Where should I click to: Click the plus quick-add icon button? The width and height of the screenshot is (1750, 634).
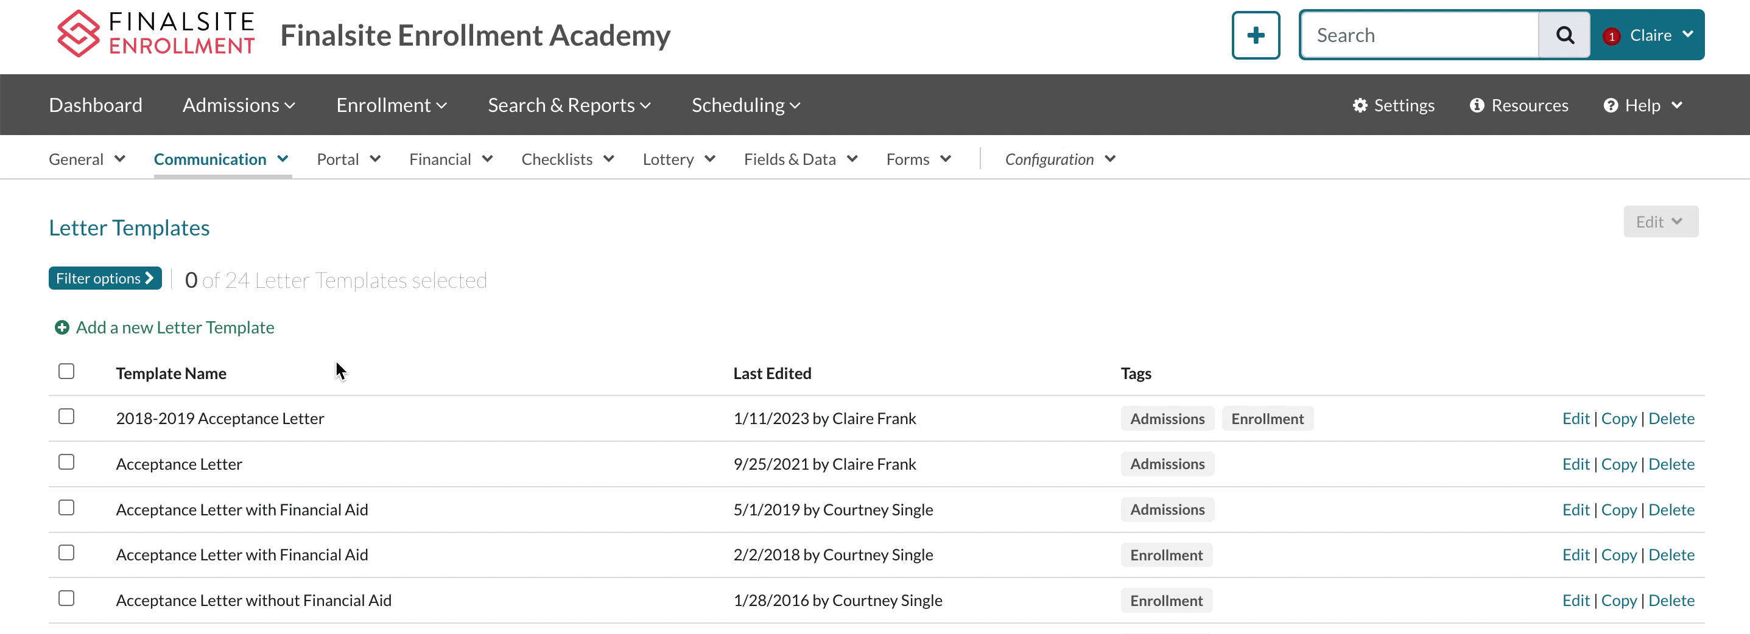point(1255,35)
